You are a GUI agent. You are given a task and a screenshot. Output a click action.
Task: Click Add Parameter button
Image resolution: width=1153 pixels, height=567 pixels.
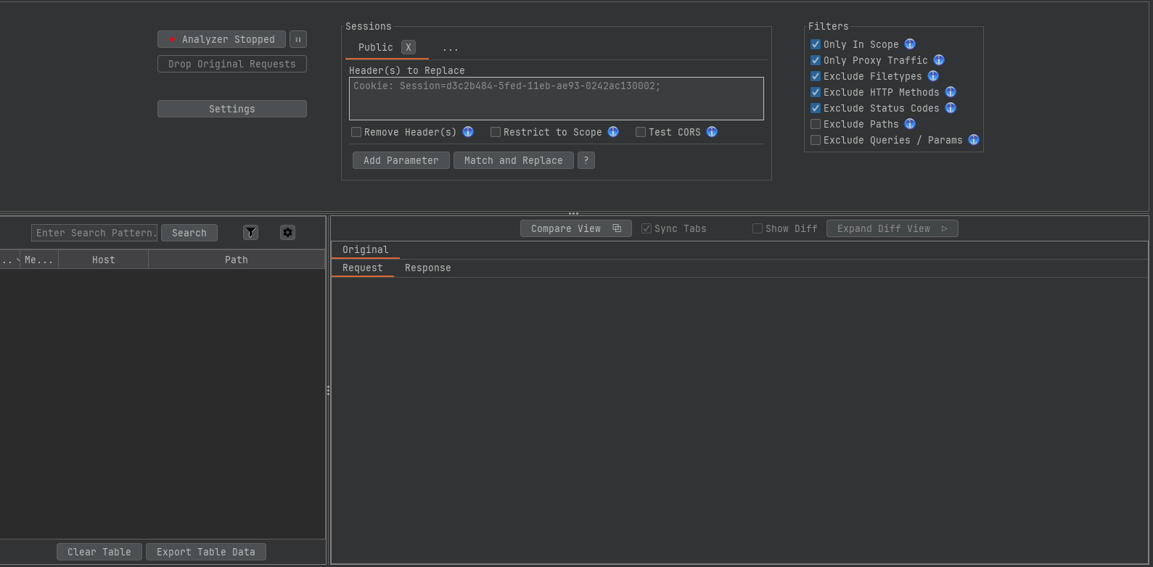[401, 160]
